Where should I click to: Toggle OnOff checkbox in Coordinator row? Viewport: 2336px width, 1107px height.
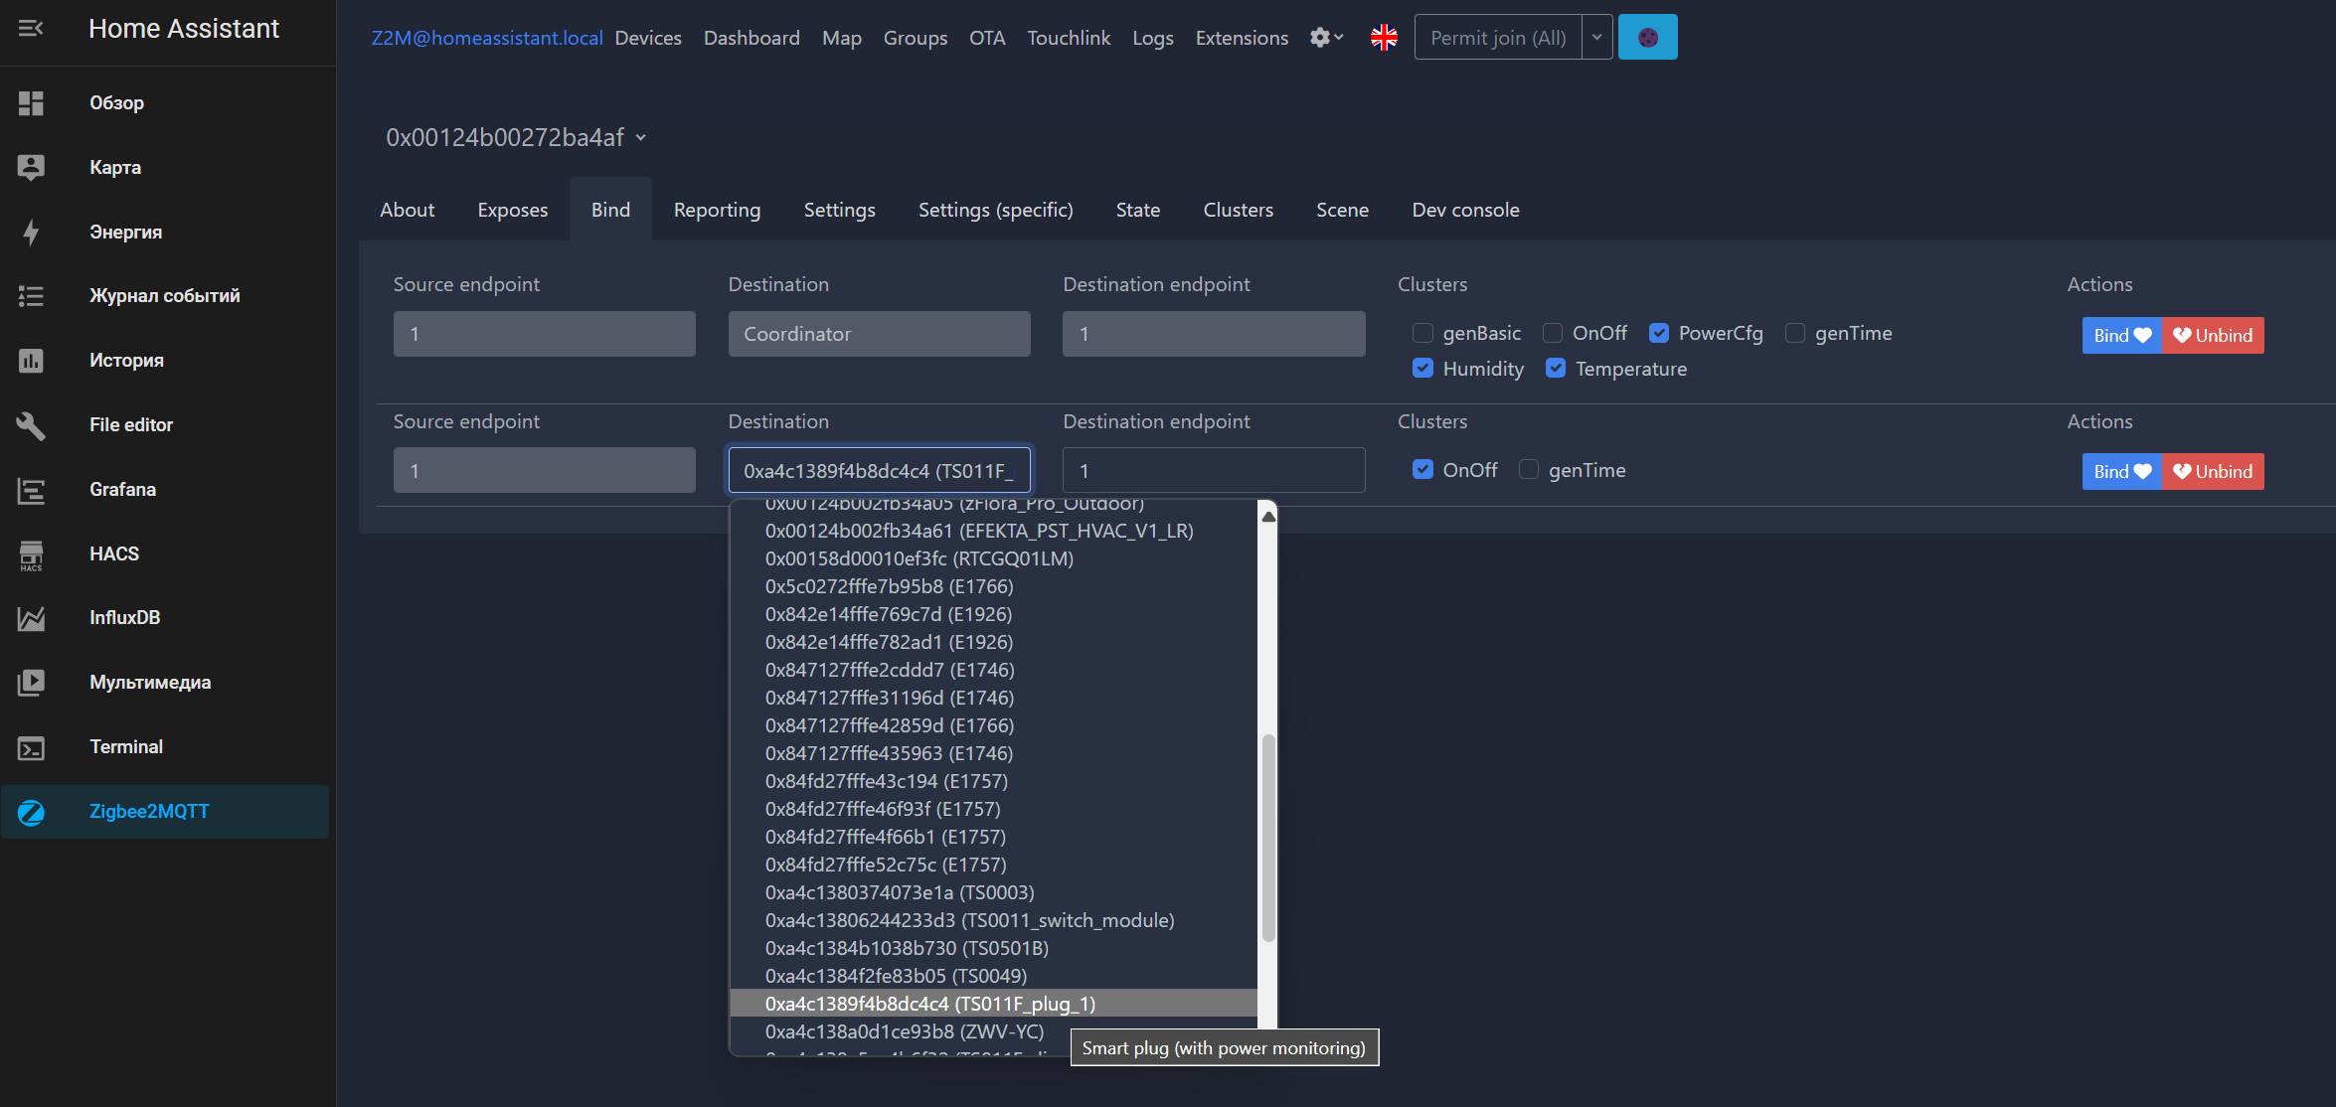1552,333
